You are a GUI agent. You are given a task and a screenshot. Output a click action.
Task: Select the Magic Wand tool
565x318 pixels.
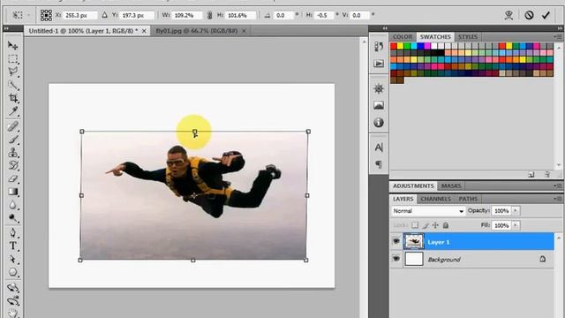[12, 85]
